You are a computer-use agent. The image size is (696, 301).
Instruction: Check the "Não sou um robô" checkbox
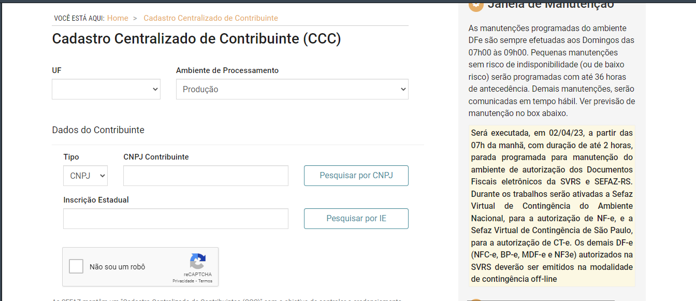[76, 266]
